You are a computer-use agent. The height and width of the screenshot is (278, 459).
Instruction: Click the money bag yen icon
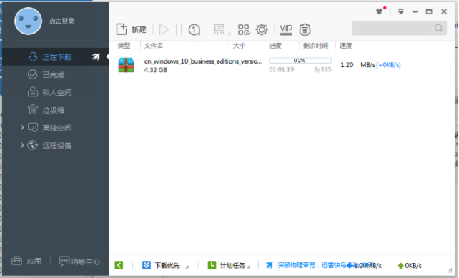[x=305, y=29]
